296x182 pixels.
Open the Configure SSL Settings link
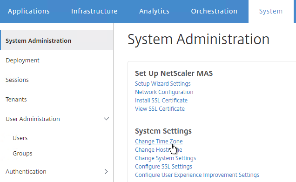(x=163, y=167)
